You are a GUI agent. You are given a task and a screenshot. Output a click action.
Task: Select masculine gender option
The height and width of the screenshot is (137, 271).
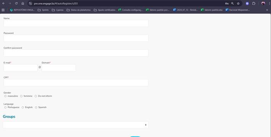[x=5, y=96]
